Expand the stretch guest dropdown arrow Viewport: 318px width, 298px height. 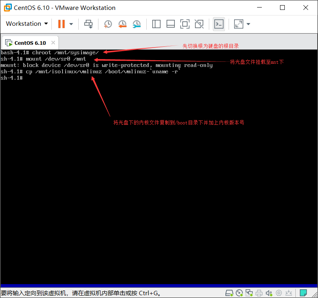click(x=248, y=24)
